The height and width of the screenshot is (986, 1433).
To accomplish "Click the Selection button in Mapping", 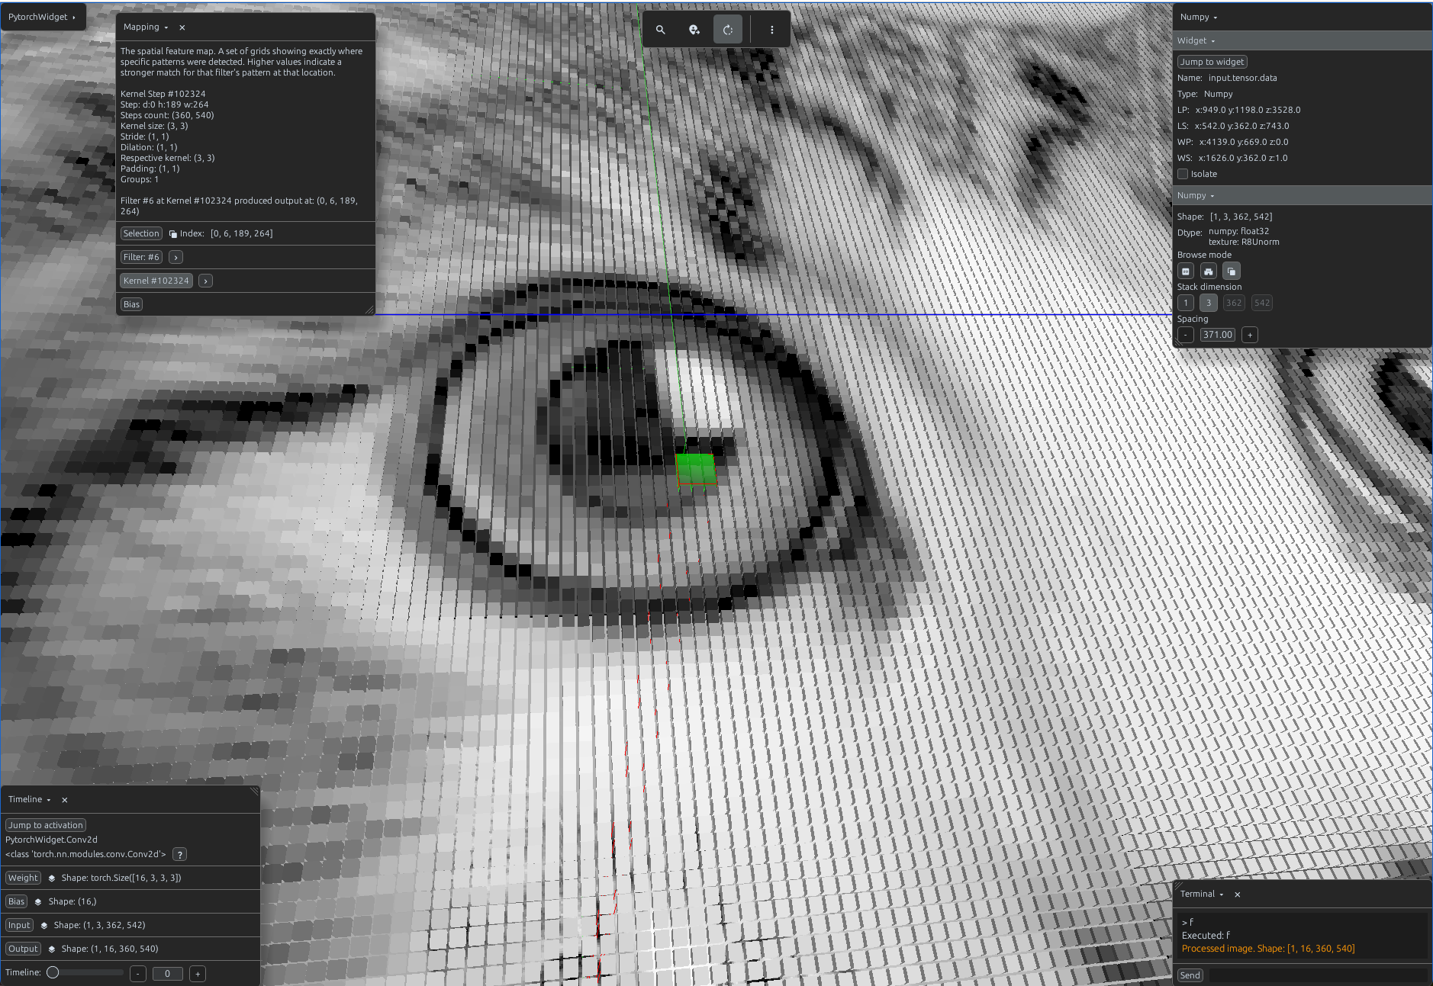I will (141, 234).
